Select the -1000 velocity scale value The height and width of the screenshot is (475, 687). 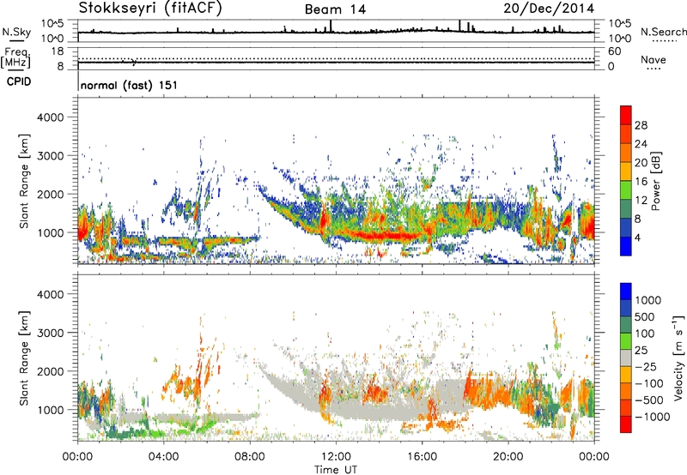653,417
